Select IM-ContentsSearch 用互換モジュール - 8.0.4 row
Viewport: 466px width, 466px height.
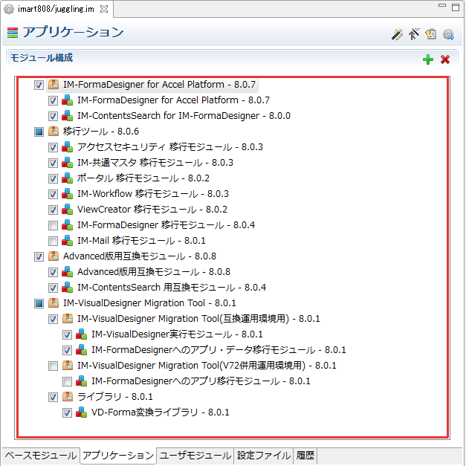click(x=172, y=288)
